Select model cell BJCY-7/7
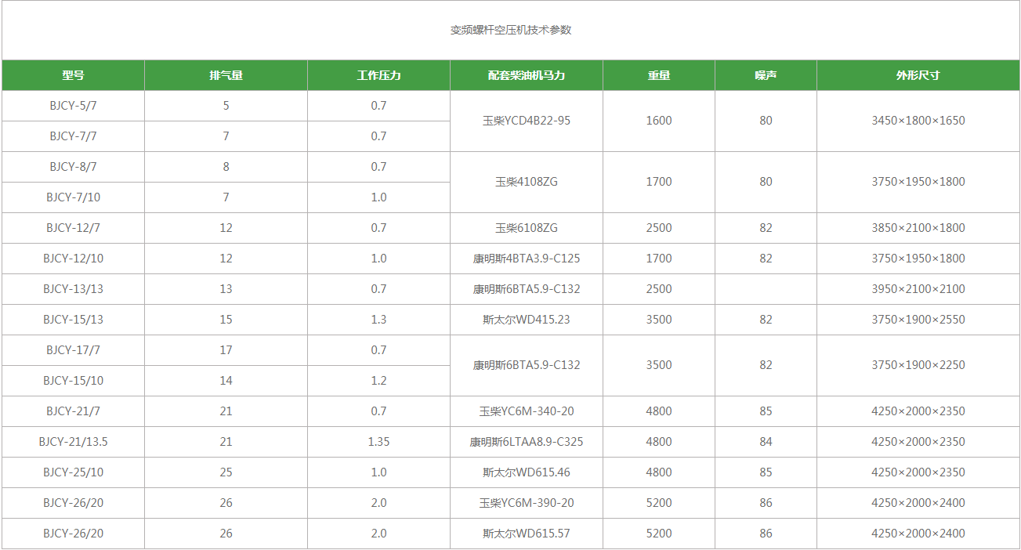Screen dimensions: 1021x550 pos(73,136)
